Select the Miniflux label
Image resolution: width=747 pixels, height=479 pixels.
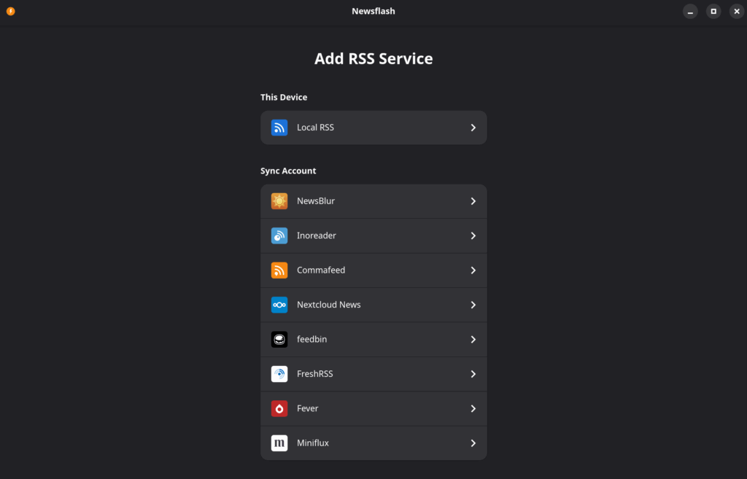[313, 443]
